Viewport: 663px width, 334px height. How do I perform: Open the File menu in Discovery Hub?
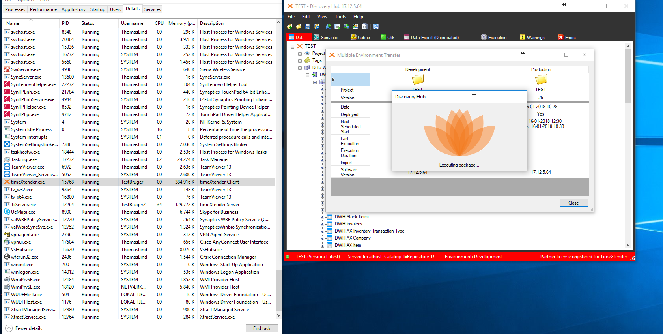coord(291,17)
